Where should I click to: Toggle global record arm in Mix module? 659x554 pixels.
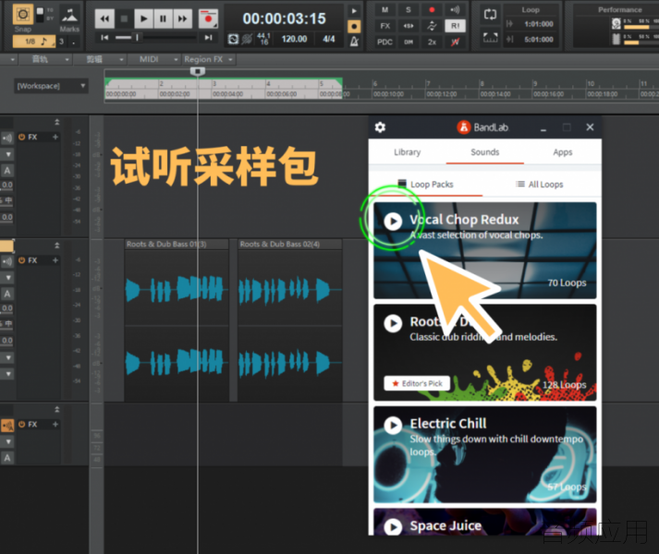(x=432, y=10)
